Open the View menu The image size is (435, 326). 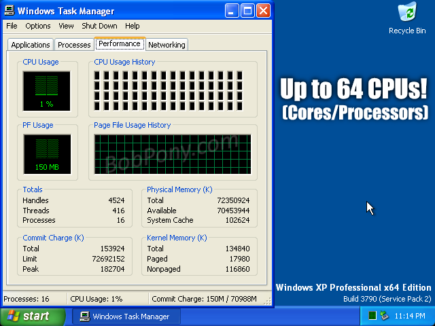click(x=66, y=26)
